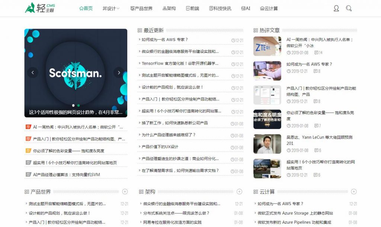Open AI产品经理必懂算法：支持向量机SVM link
This screenshot has height=227, width=381.
66,175
